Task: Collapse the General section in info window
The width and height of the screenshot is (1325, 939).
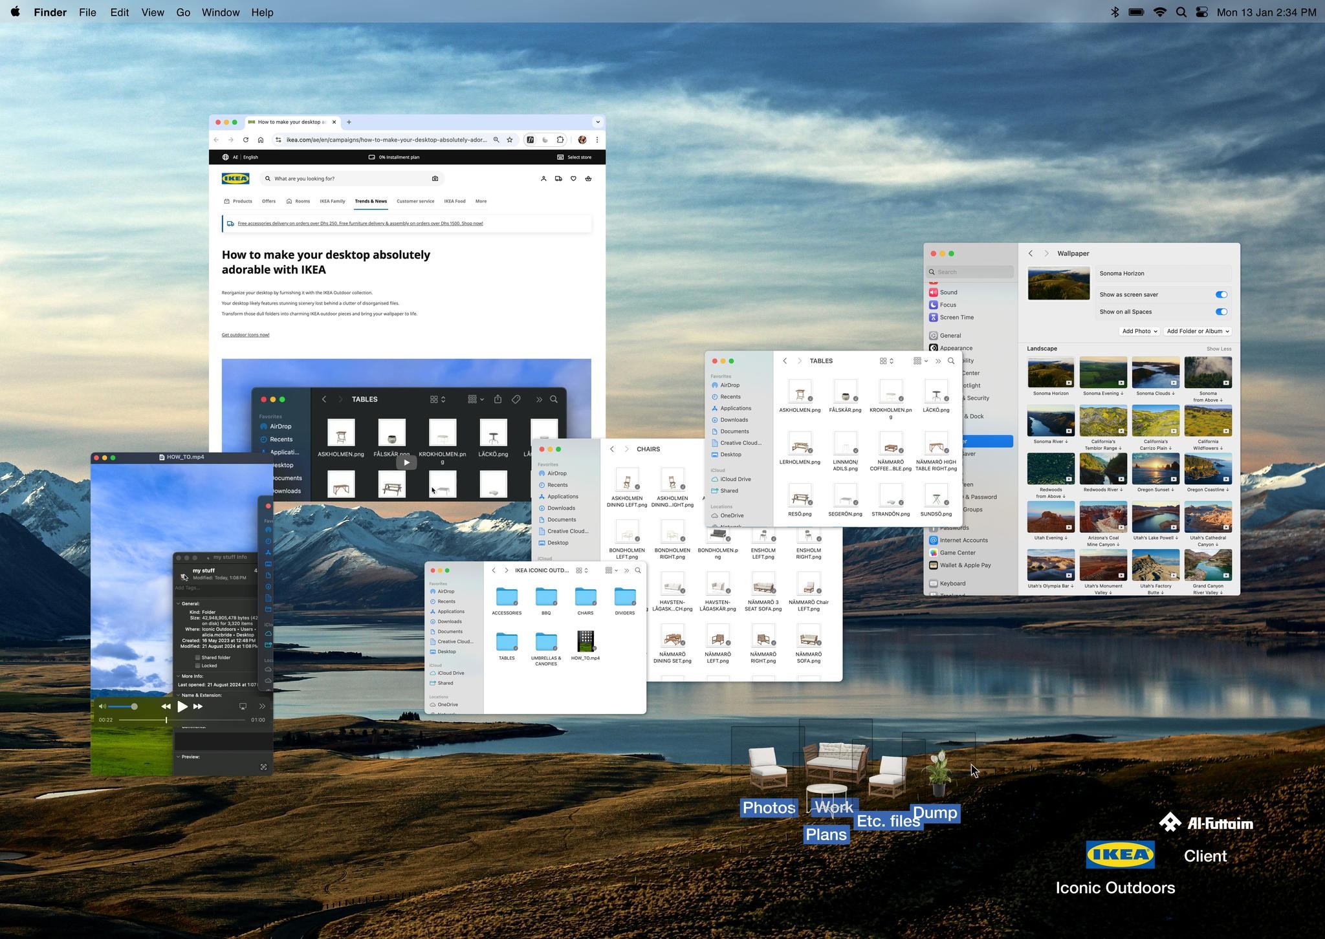Action: pos(179,603)
